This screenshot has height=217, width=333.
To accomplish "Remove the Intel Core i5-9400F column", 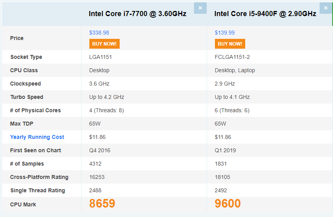I will tap(326, 8).
